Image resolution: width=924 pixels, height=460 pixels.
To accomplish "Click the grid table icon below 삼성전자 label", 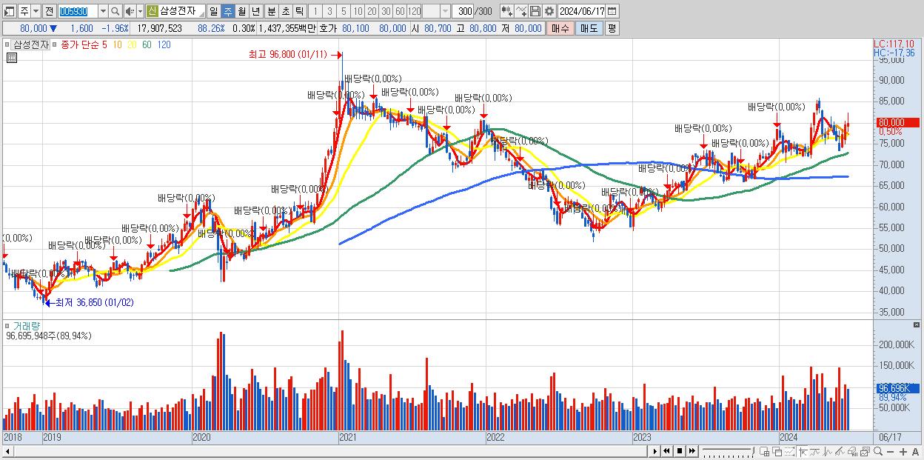I will click(x=11, y=58).
